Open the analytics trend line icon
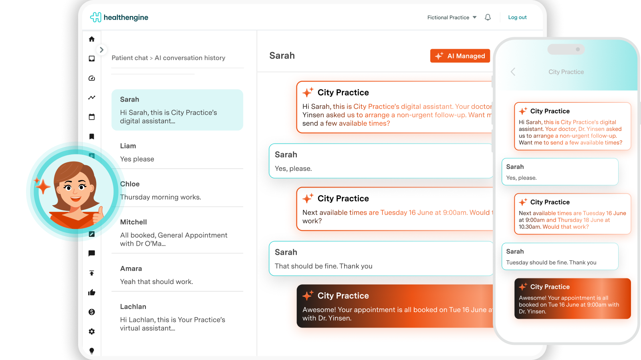 (x=92, y=98)
